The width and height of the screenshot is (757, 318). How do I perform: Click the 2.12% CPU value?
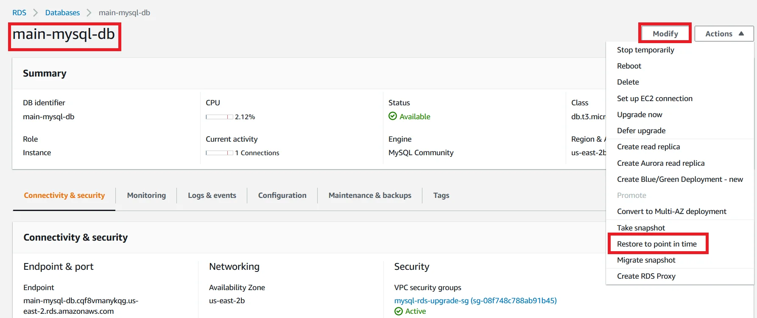click(245, 117)
